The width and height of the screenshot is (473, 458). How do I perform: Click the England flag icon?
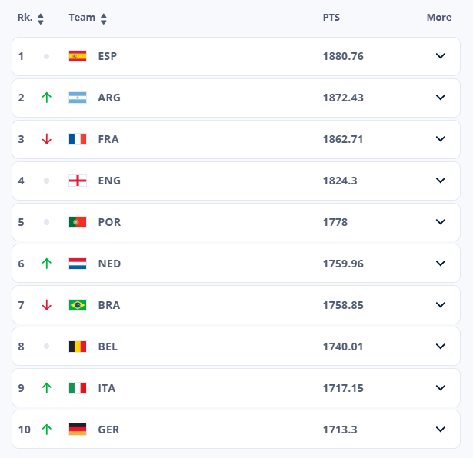(x=78, y=181)
